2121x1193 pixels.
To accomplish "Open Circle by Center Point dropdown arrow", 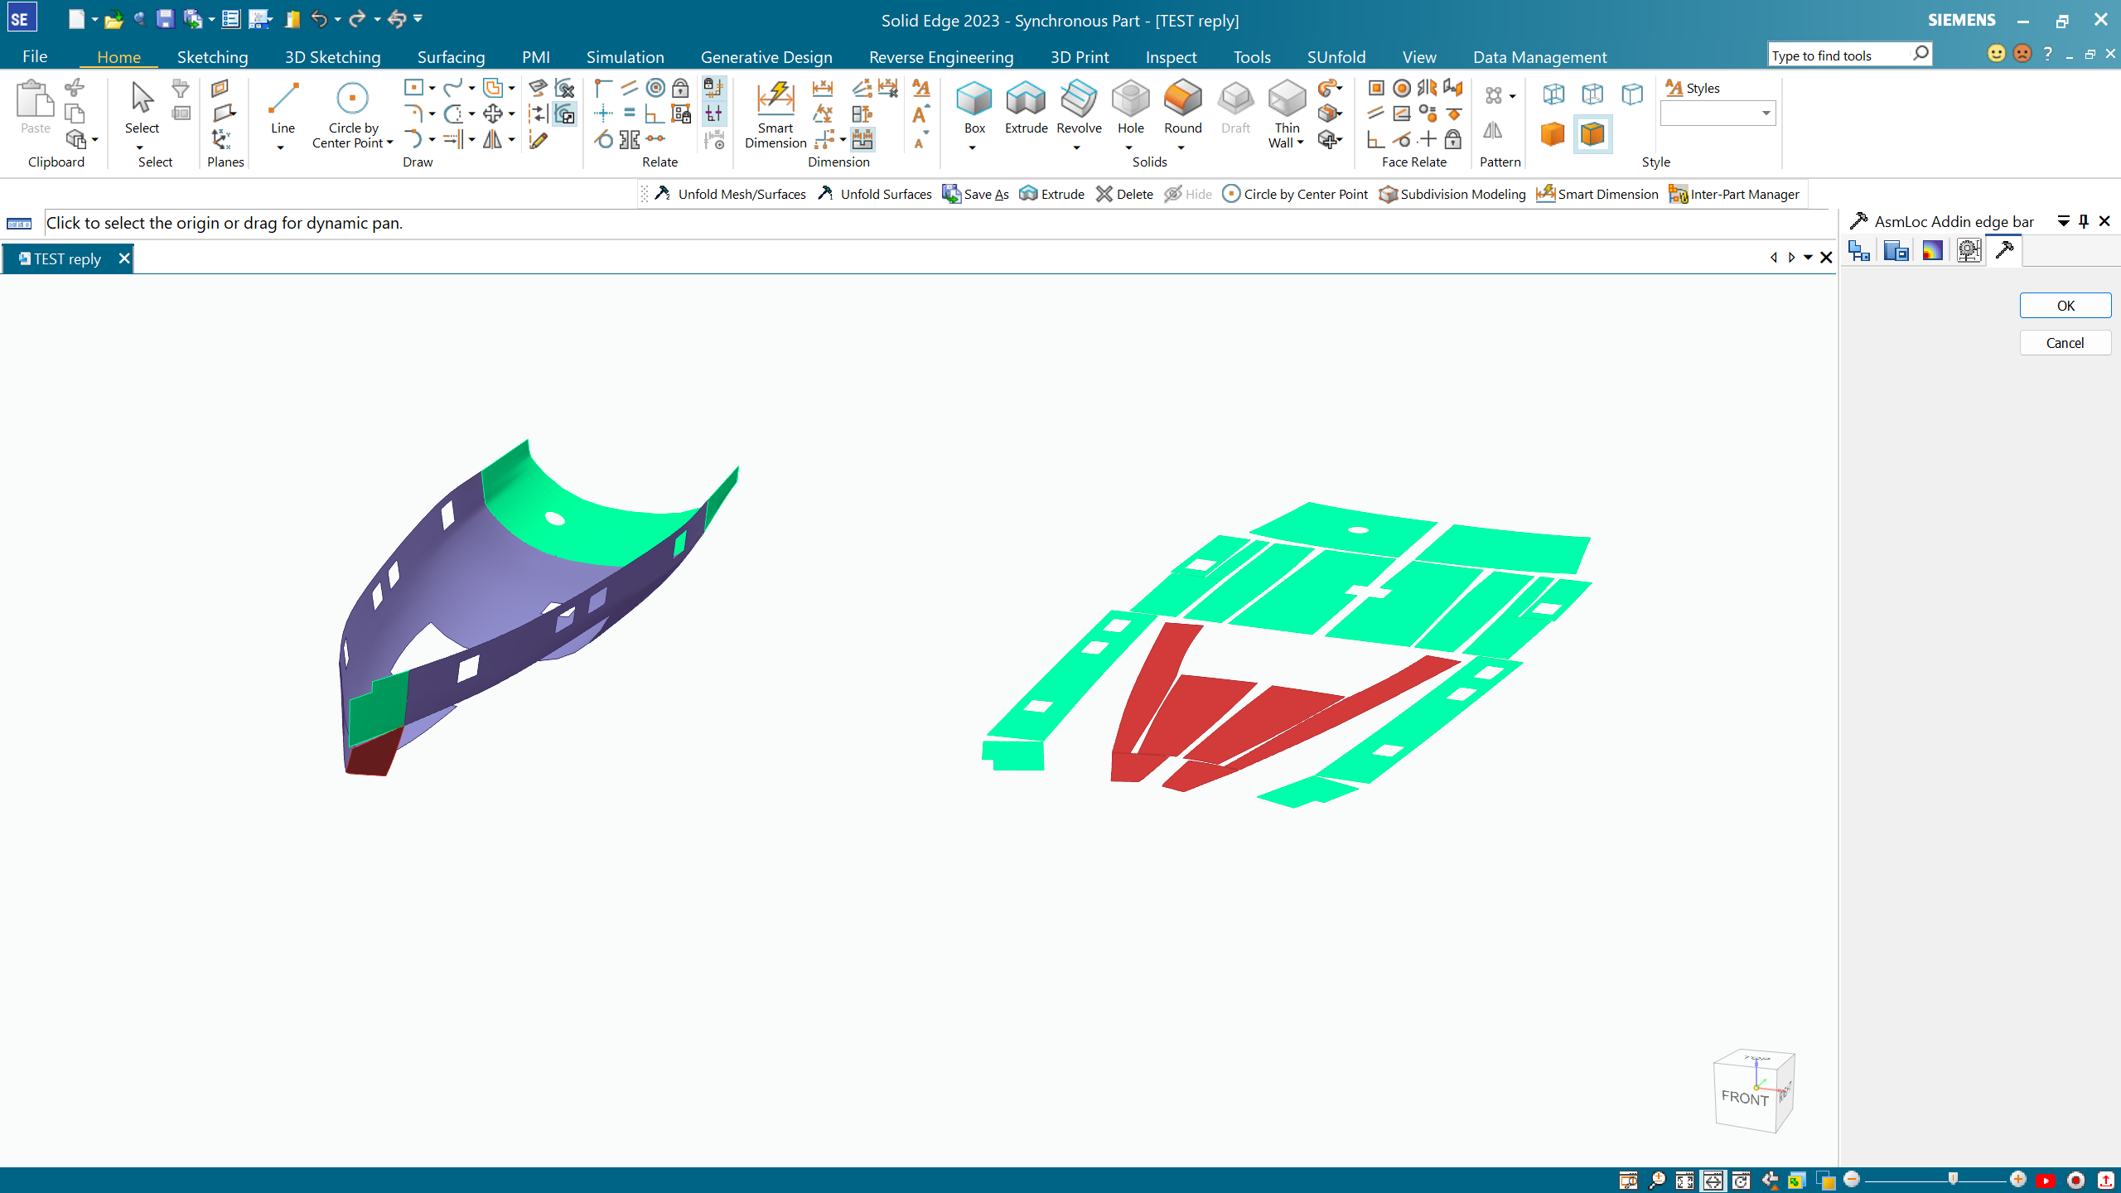I will 389,142.
